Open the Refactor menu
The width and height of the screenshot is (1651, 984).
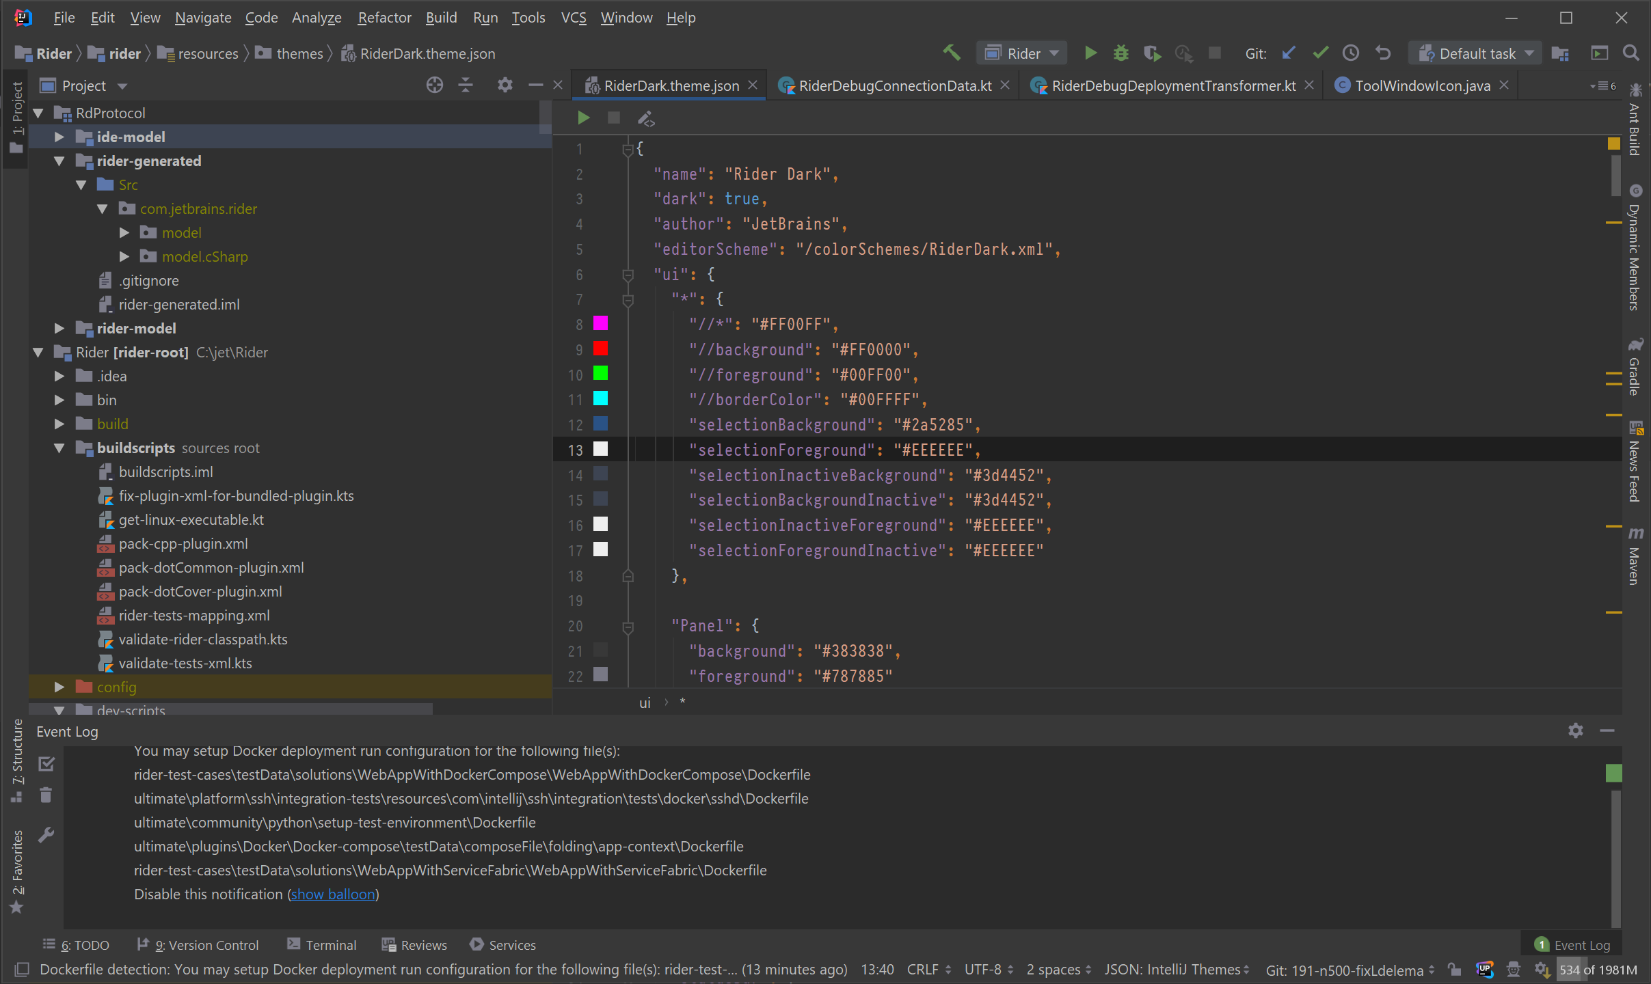point(384,17)
